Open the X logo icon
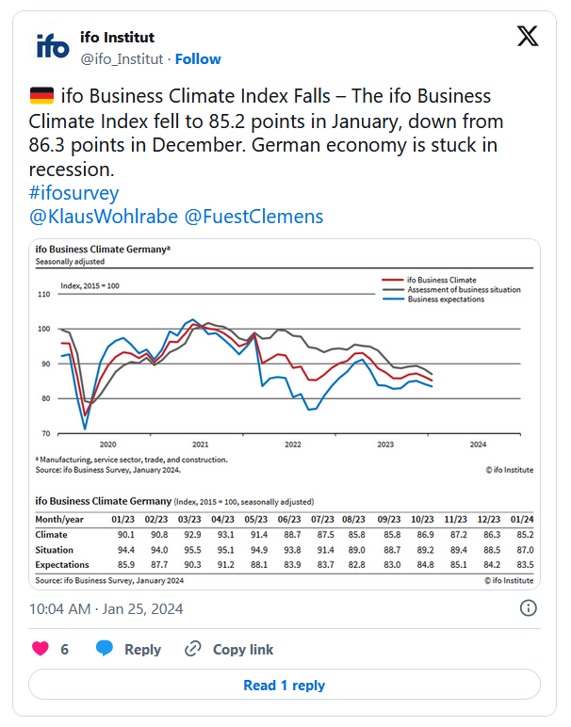Image resolution: width=571 pixels, height=727 pixels. [529, 37]
